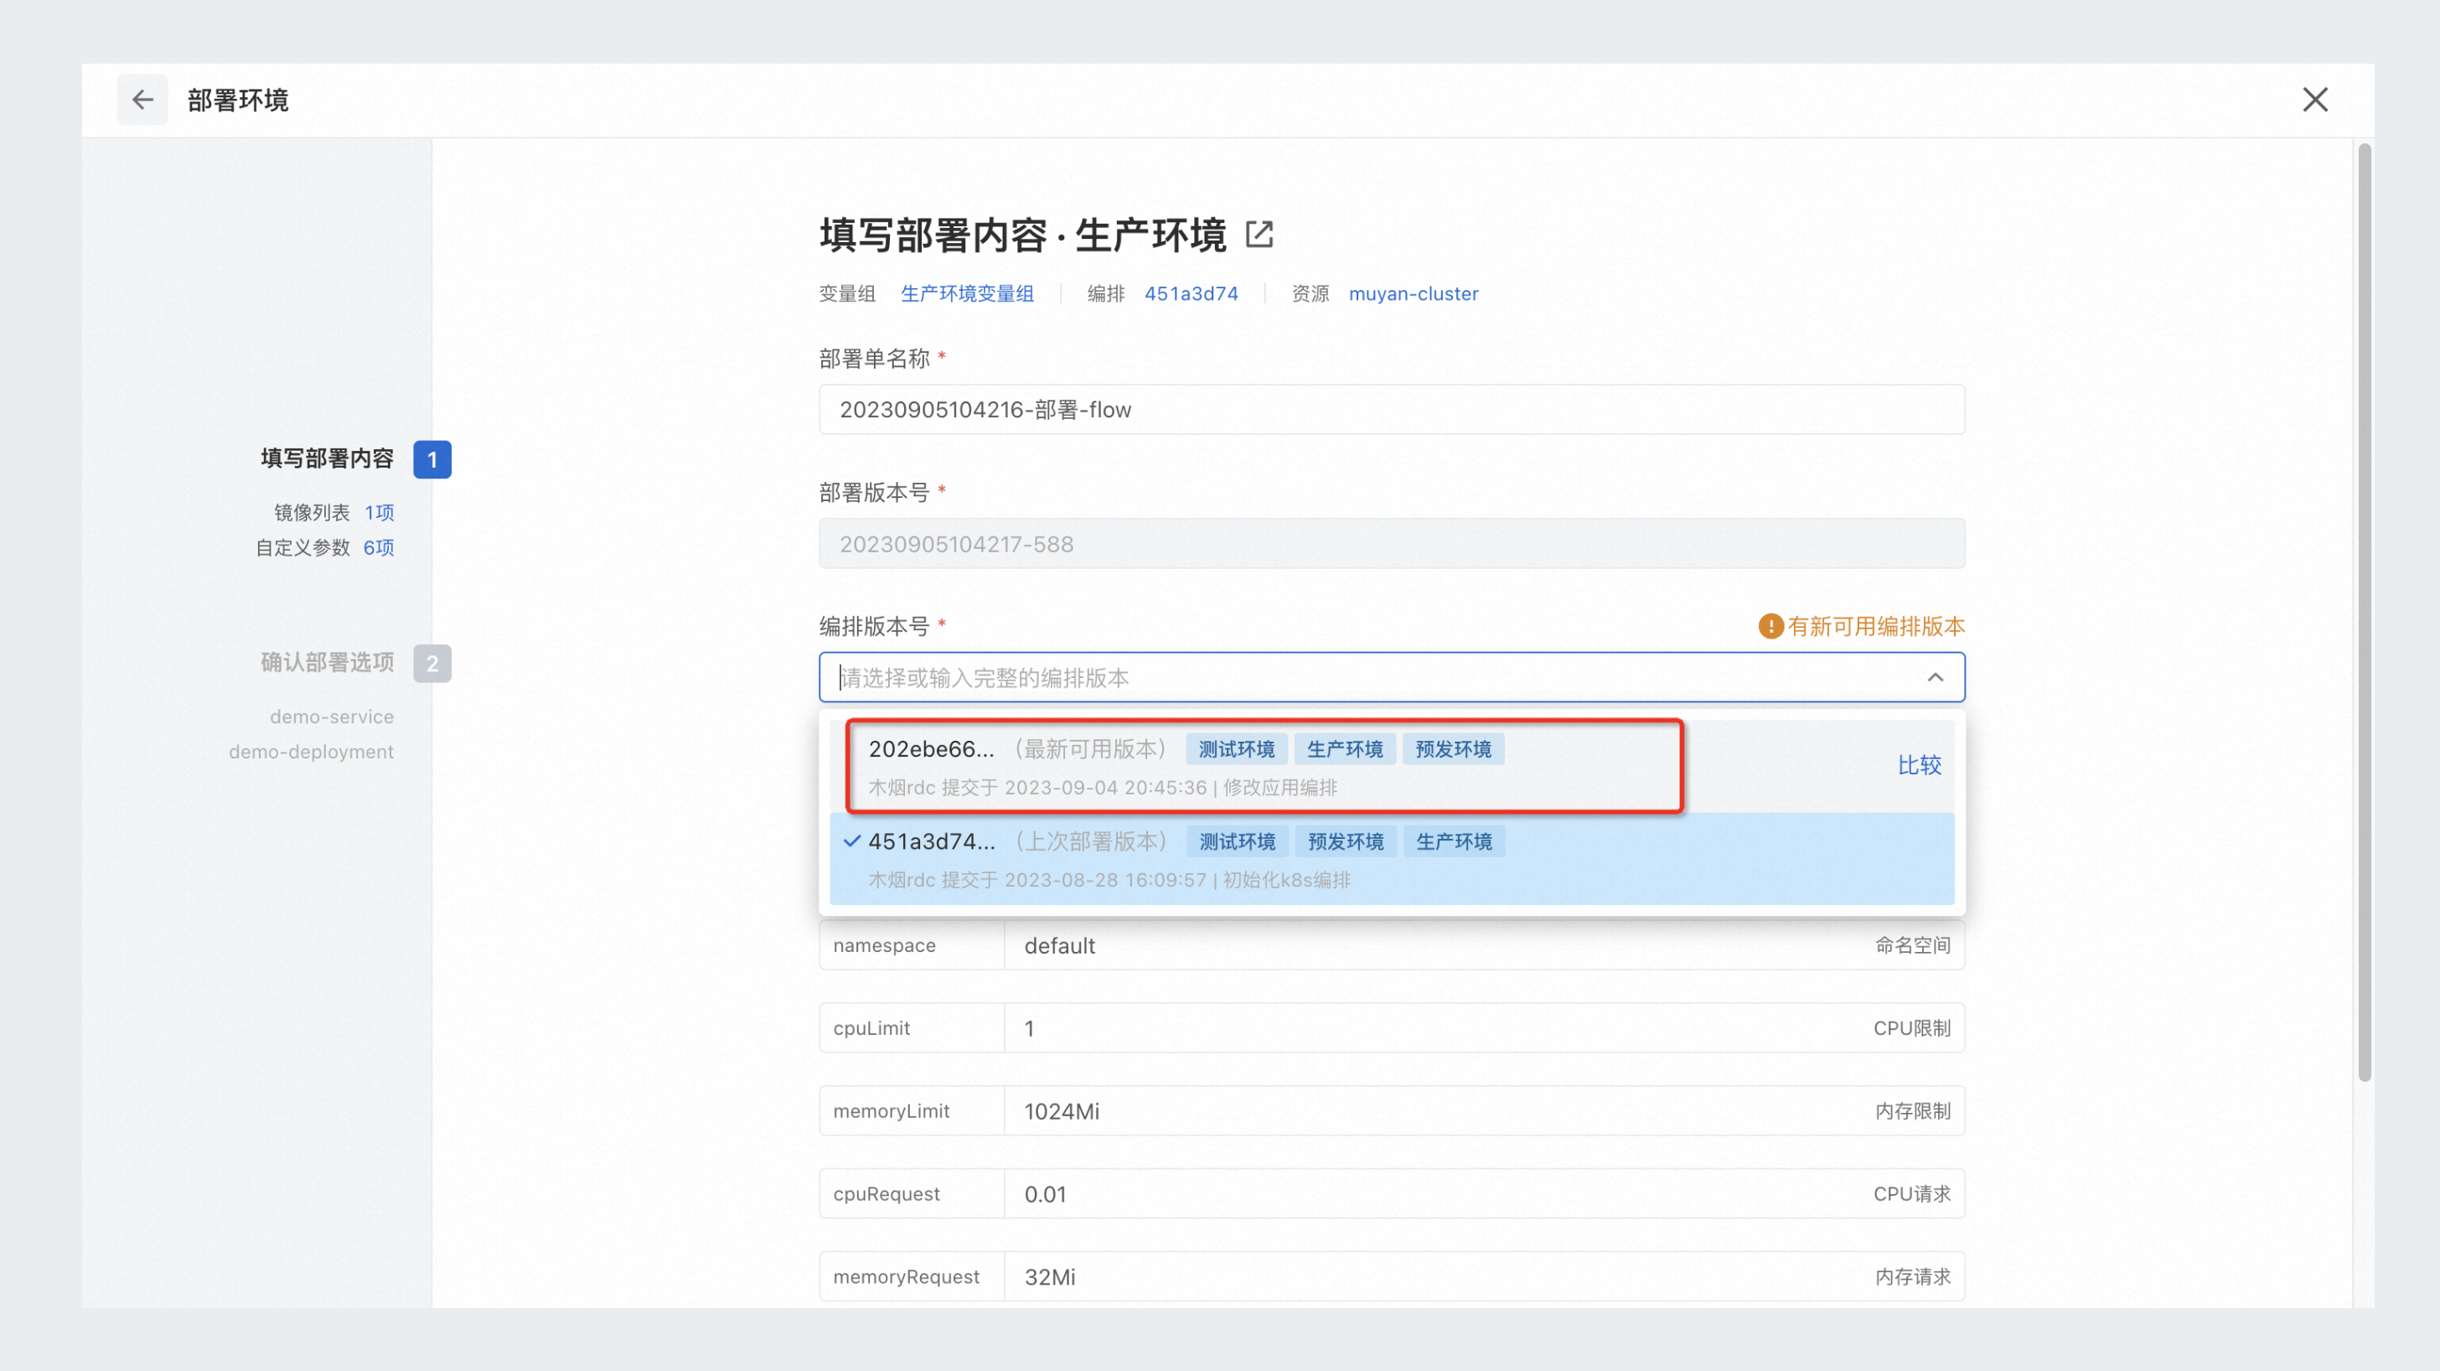
Task: Click the 命名空间 label in the namespace row
Action: tap(1912, 945)
